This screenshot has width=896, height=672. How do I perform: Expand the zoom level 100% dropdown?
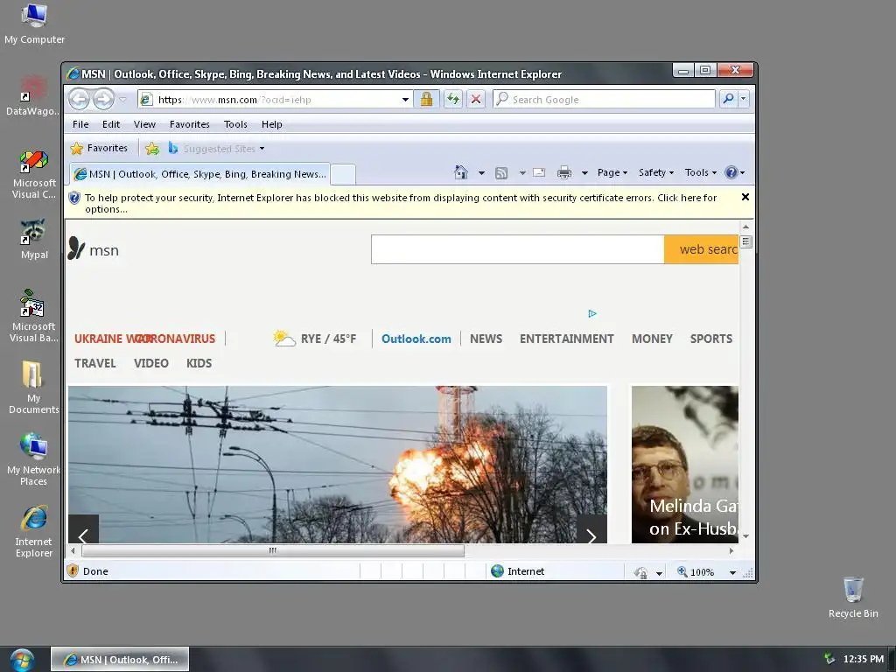click(732, 572)
